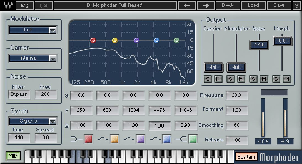Toggle the purple band enable button
Viewport: 302px width, 164px height.
pos(141,139)
